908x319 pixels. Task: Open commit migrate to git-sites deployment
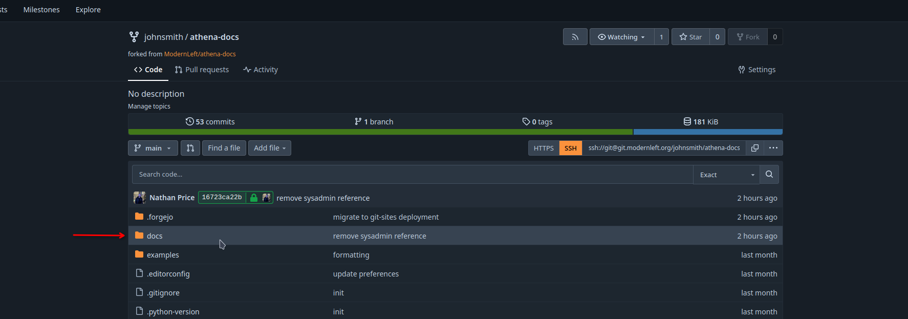386,217
